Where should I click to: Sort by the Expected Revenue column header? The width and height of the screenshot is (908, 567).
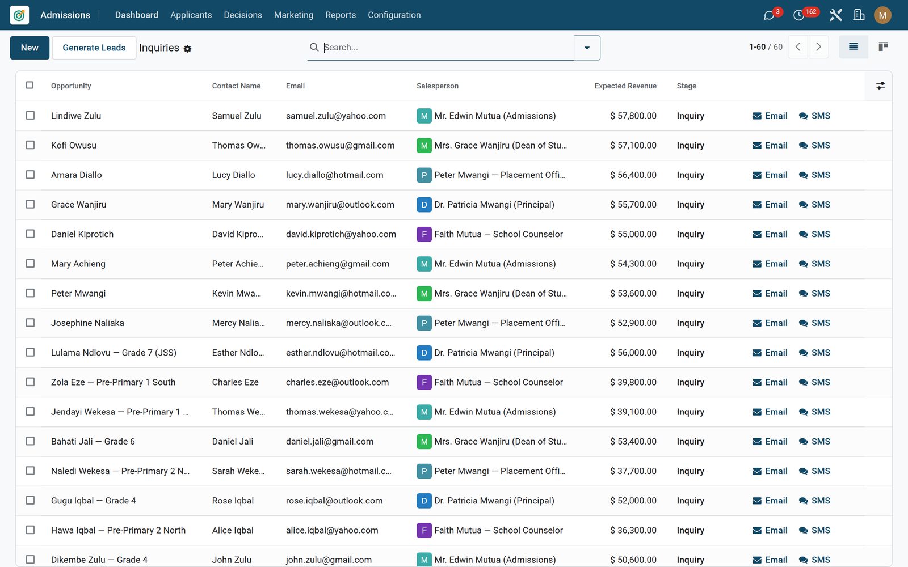point(625,86)
